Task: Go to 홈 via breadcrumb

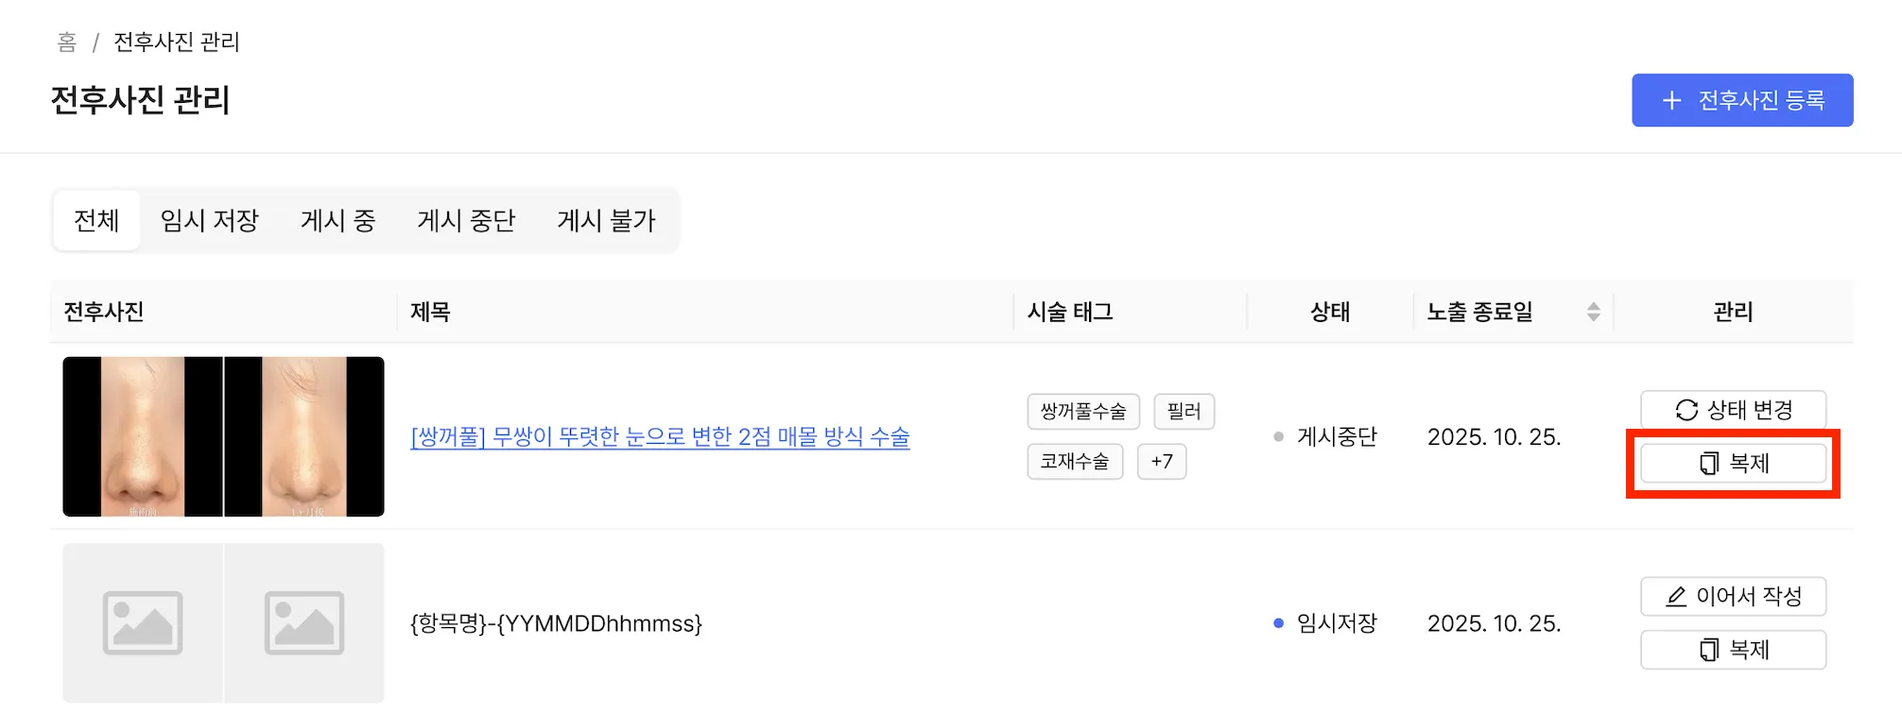Action: tap(67, 42)
